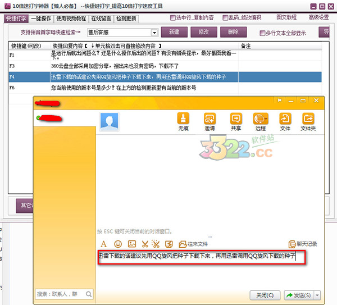Click the 新建 button
337x305 pixels.
point(174,32)
